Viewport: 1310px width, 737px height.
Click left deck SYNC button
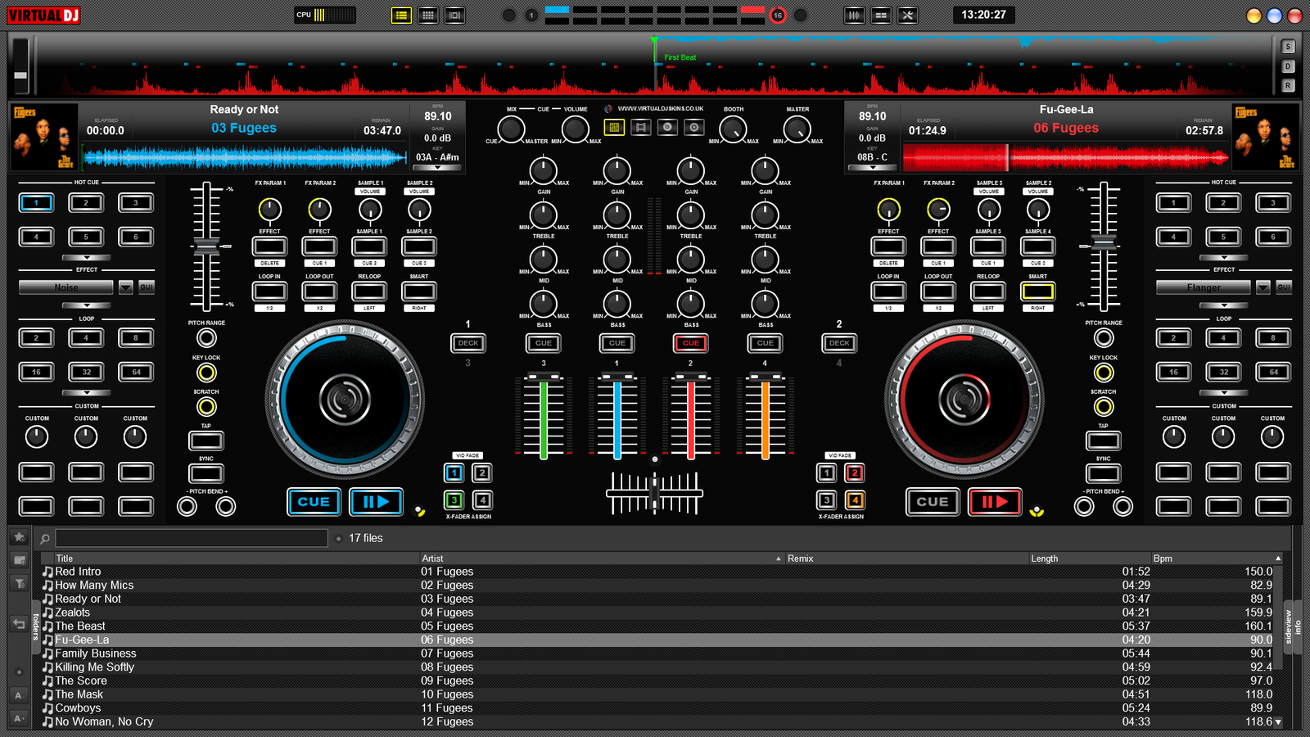[x=206, y=473]
